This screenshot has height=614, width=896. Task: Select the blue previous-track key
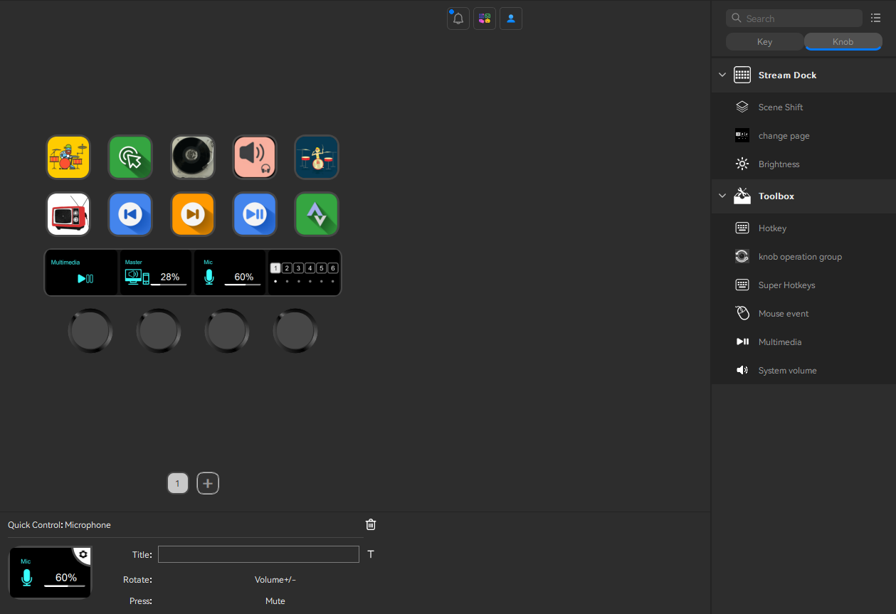pos(130,214)
